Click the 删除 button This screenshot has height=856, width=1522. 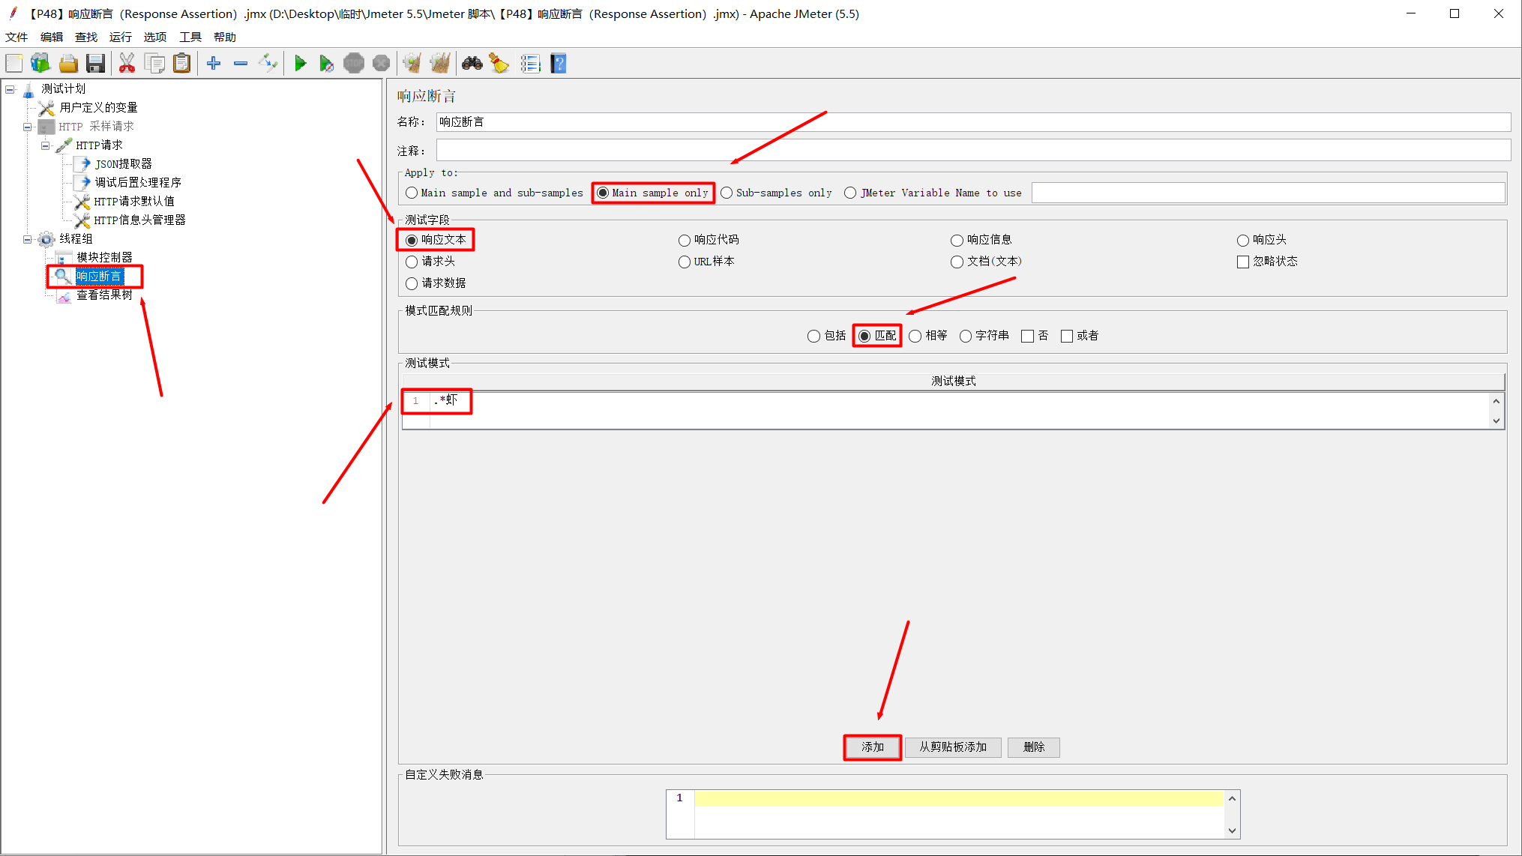click(x=1033, y=747)
